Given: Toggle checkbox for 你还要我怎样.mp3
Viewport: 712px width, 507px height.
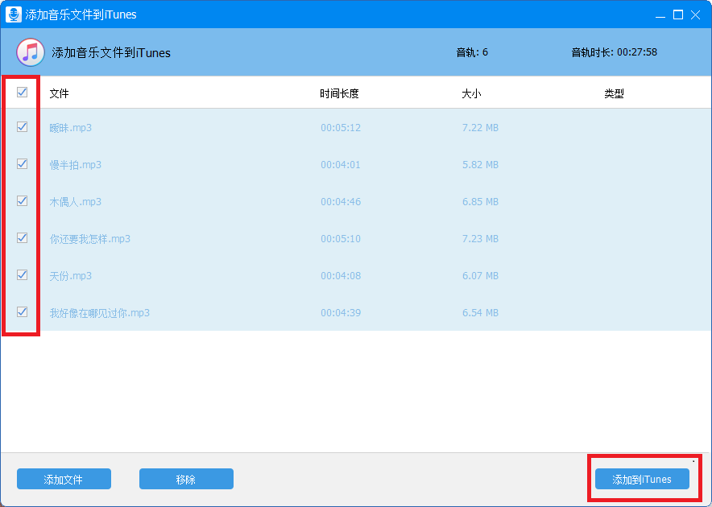Looking at the screenshot, I should (x=22, y=238).
